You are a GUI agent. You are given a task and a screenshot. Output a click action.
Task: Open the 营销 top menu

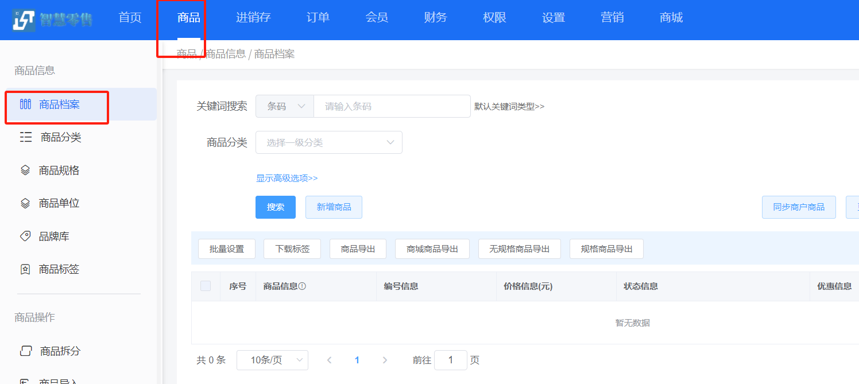(x=612, y=18)
